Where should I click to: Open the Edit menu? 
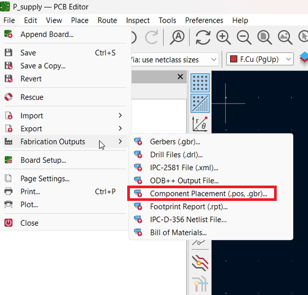30,21
